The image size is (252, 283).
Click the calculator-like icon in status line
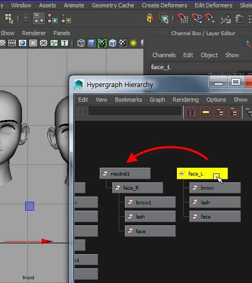click(x=239, y=19)
